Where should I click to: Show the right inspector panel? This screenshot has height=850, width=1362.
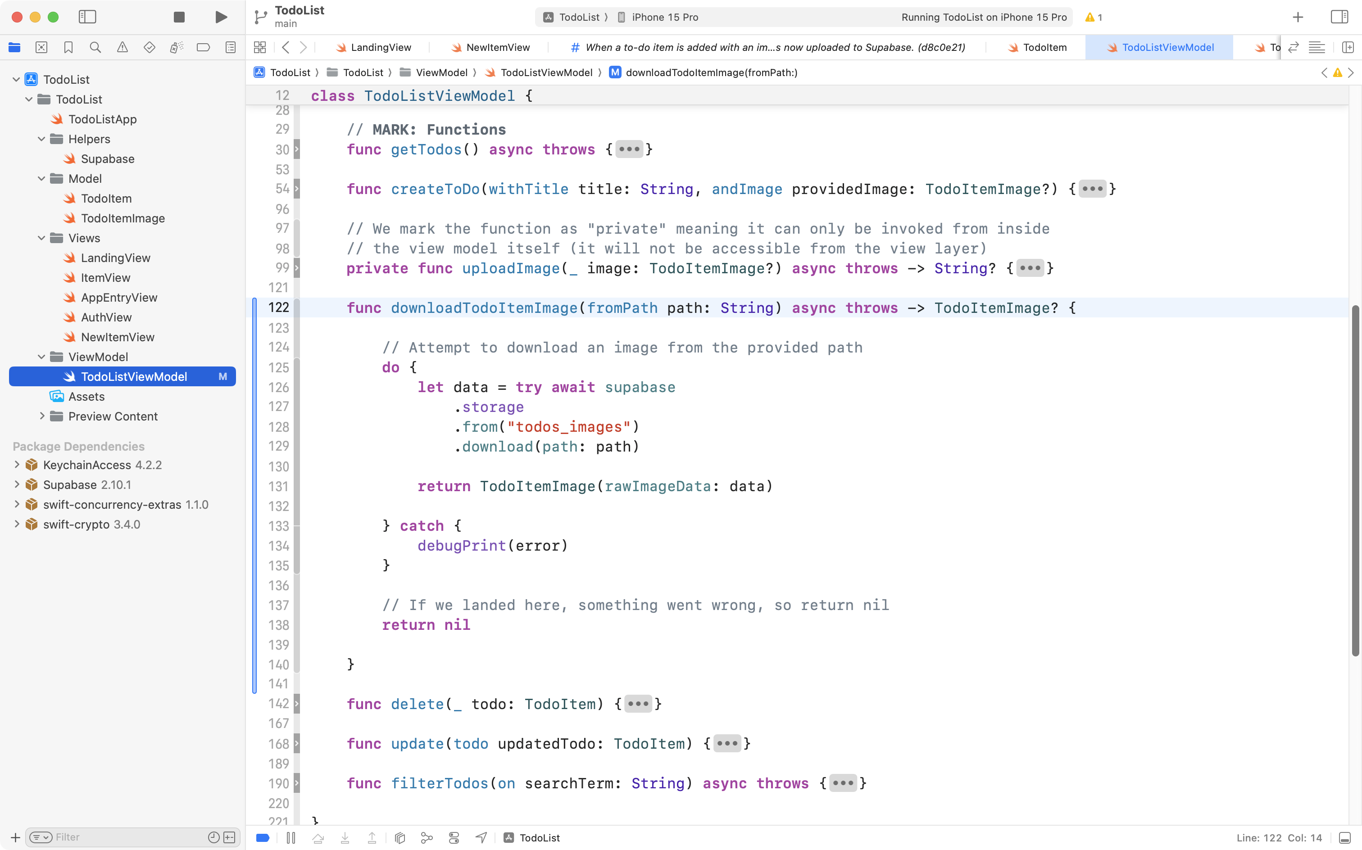point(1339,17)
